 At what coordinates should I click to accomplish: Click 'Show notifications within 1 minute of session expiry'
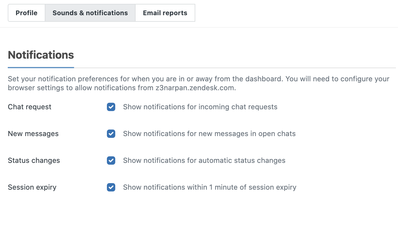pyautogui.click(x=210, y=187)
